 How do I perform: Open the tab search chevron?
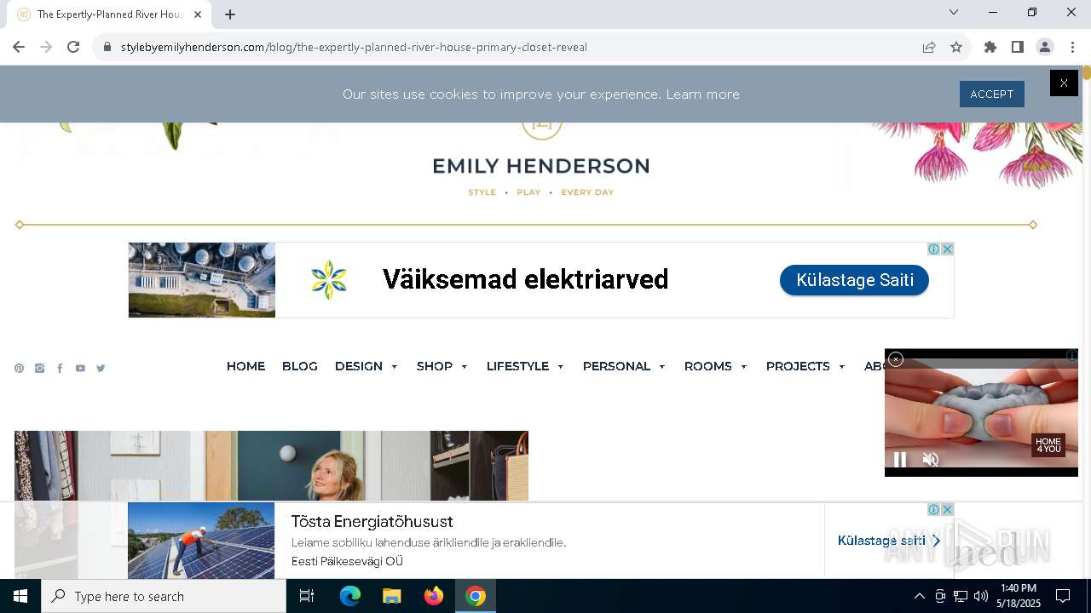[954, 12]
